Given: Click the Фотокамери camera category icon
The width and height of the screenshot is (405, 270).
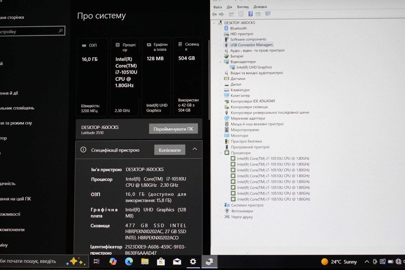Looking at the screenshot, I should [x=227, y=211].
